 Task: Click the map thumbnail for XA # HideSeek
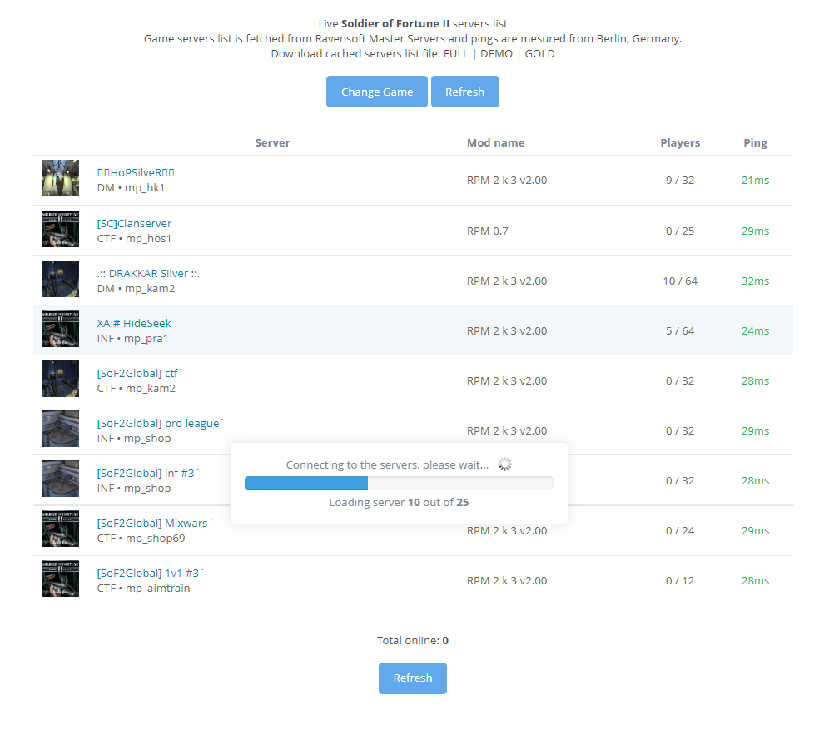tap(61, 329)
